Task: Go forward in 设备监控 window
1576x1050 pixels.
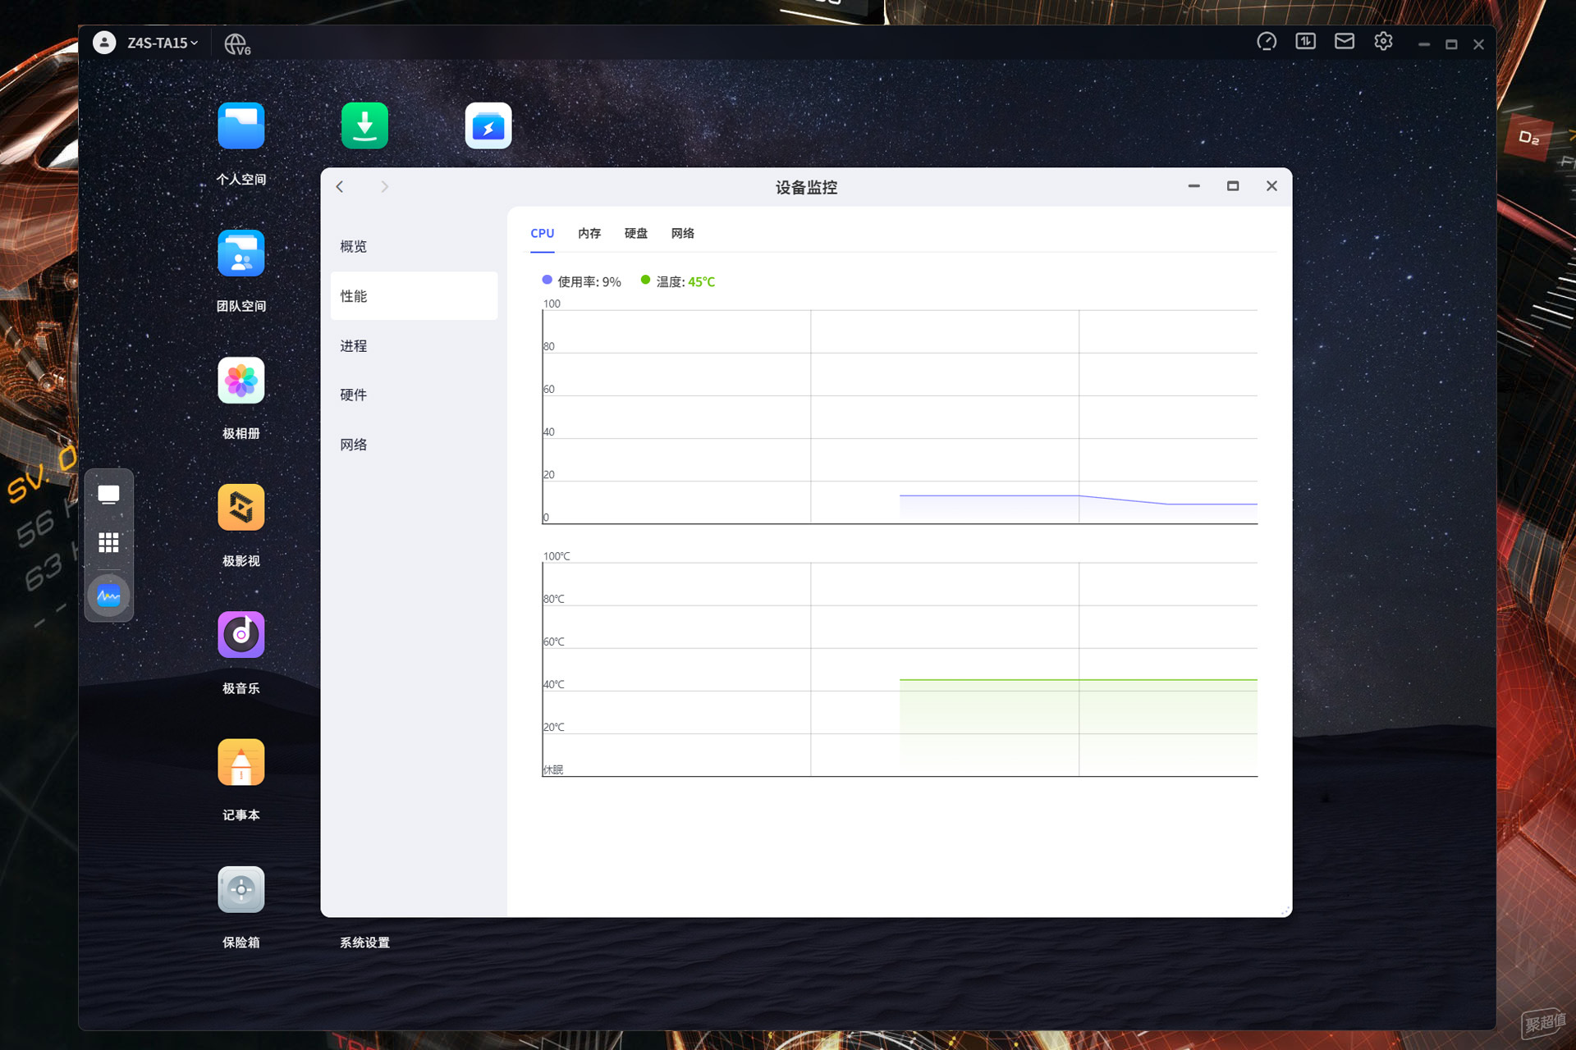Action: (x=384, y=187)
